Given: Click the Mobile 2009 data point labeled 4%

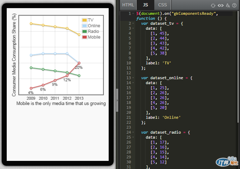Looking at the screenshot, I should coord(31,88).
